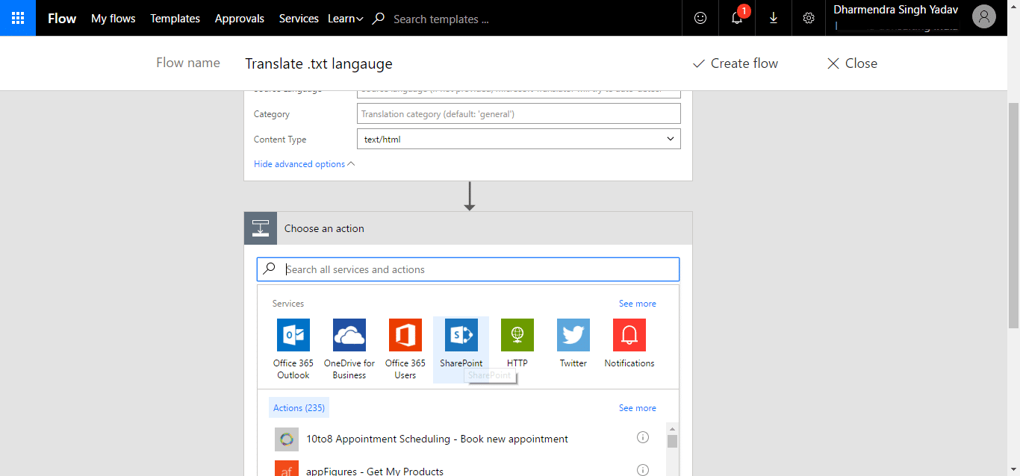1020x476 pixels.
Task: Select the Office 365 Users service icon
Action: pyautogui.click(x=405, y=335)
